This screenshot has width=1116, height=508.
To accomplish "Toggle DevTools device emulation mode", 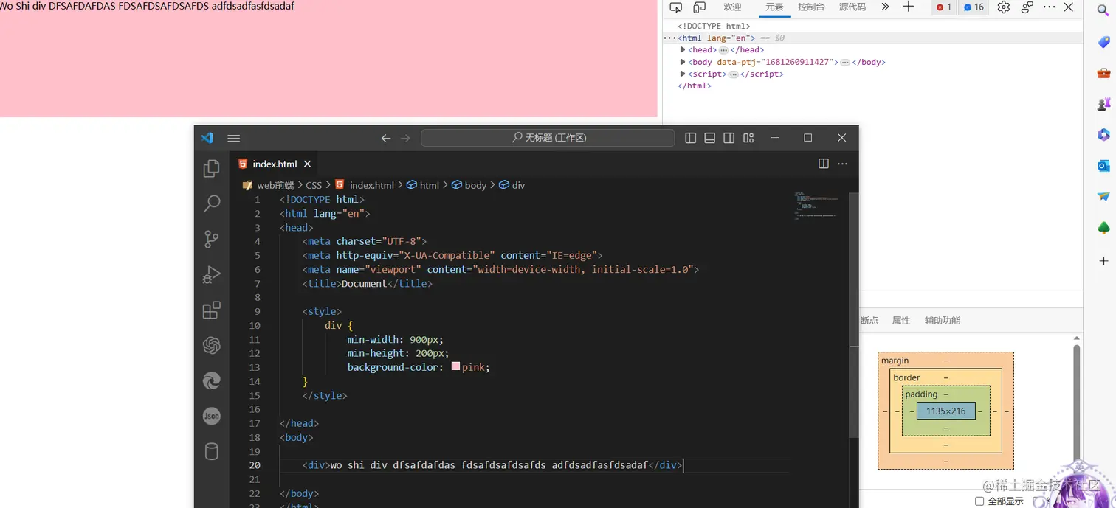I will pyautogui.click(x=699, y=7).
